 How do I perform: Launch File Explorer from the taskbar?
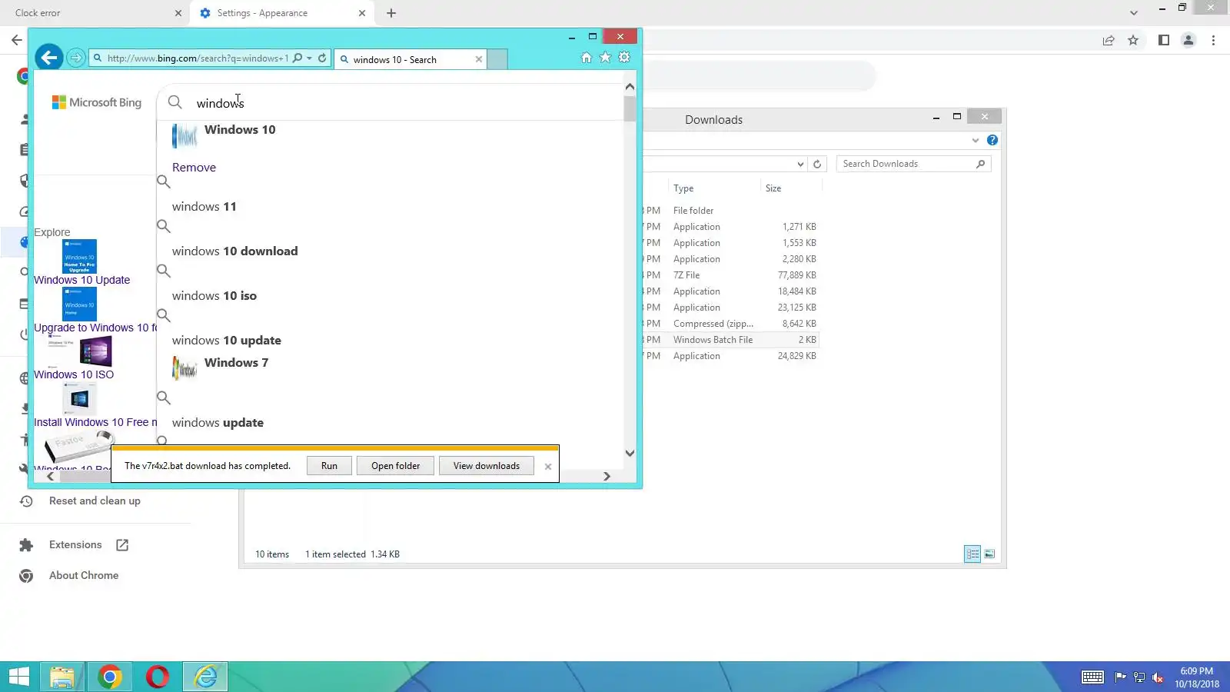pos(62,677)
